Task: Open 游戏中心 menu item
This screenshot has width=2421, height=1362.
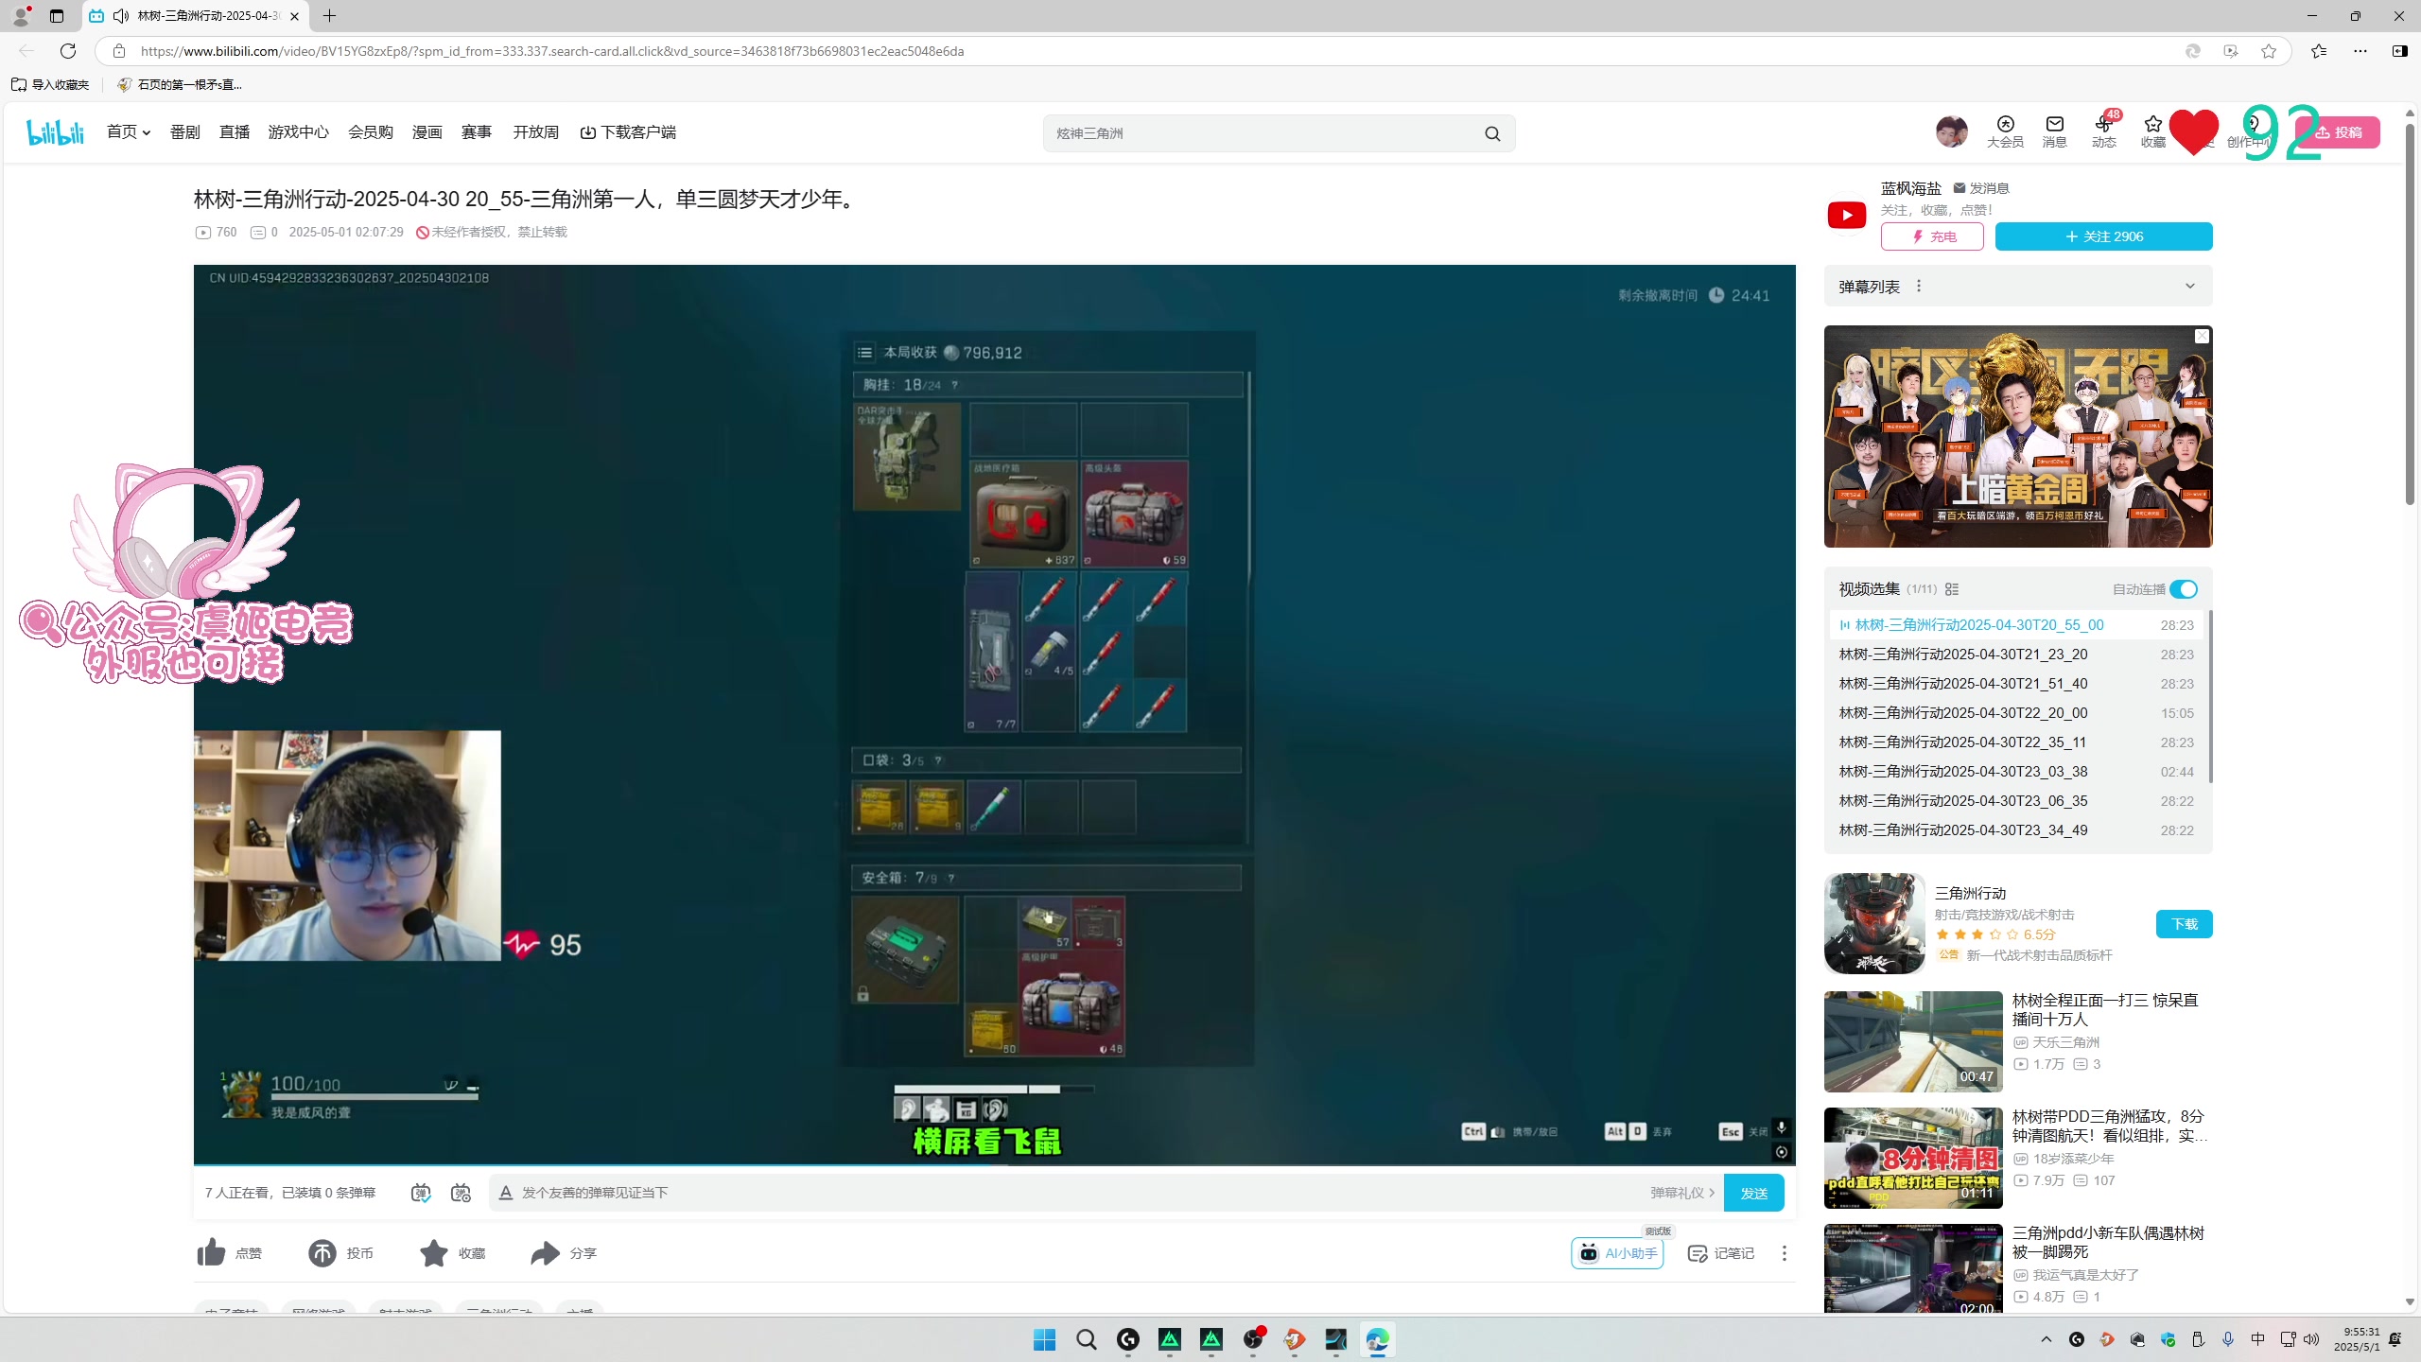Action: [299, 132]
